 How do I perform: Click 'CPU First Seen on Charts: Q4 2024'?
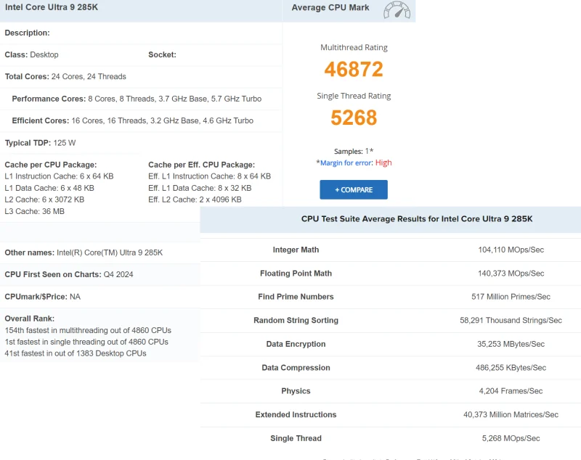pos(69,274)
